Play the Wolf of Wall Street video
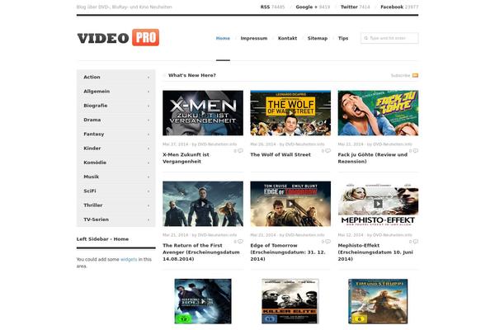The image size is (495, 330). pos(290,113)
